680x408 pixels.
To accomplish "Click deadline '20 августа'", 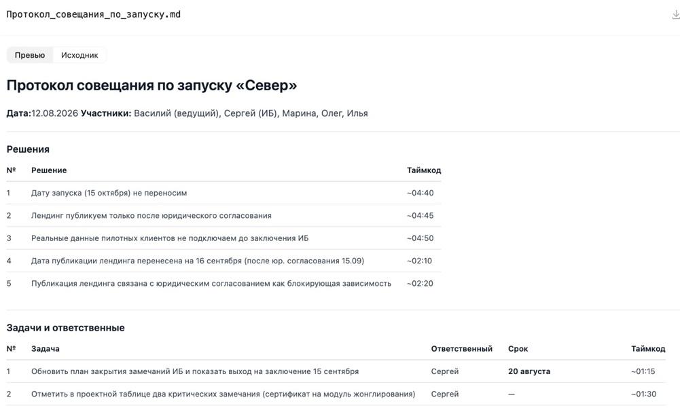I will click(529, 371).
